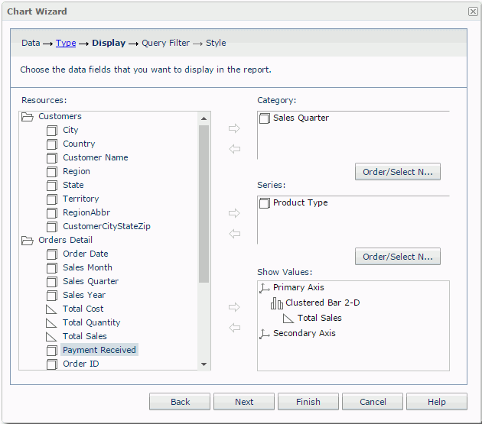Click the remove arrow beside Category box

235,149
